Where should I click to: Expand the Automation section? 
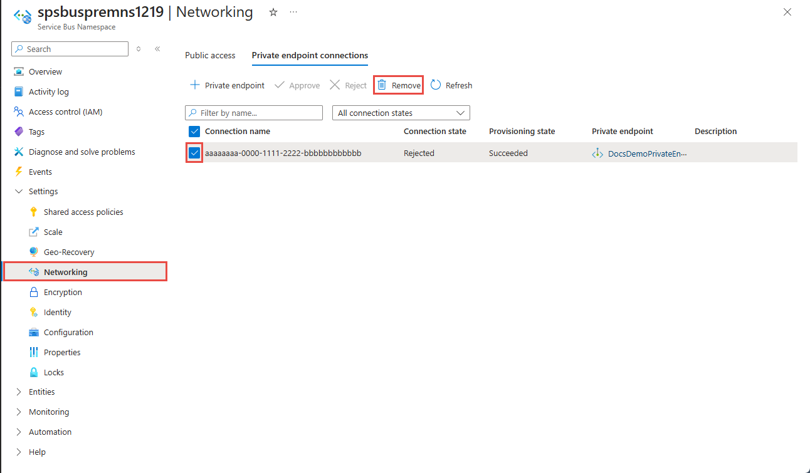(x=19, y=432)
